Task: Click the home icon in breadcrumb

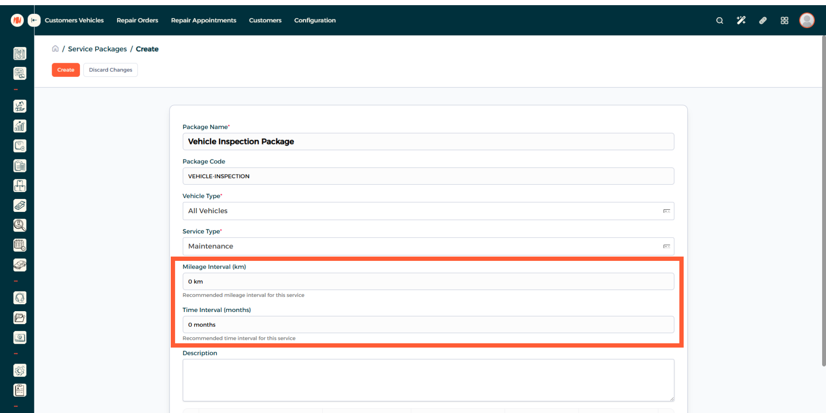Action: (55, 49)
